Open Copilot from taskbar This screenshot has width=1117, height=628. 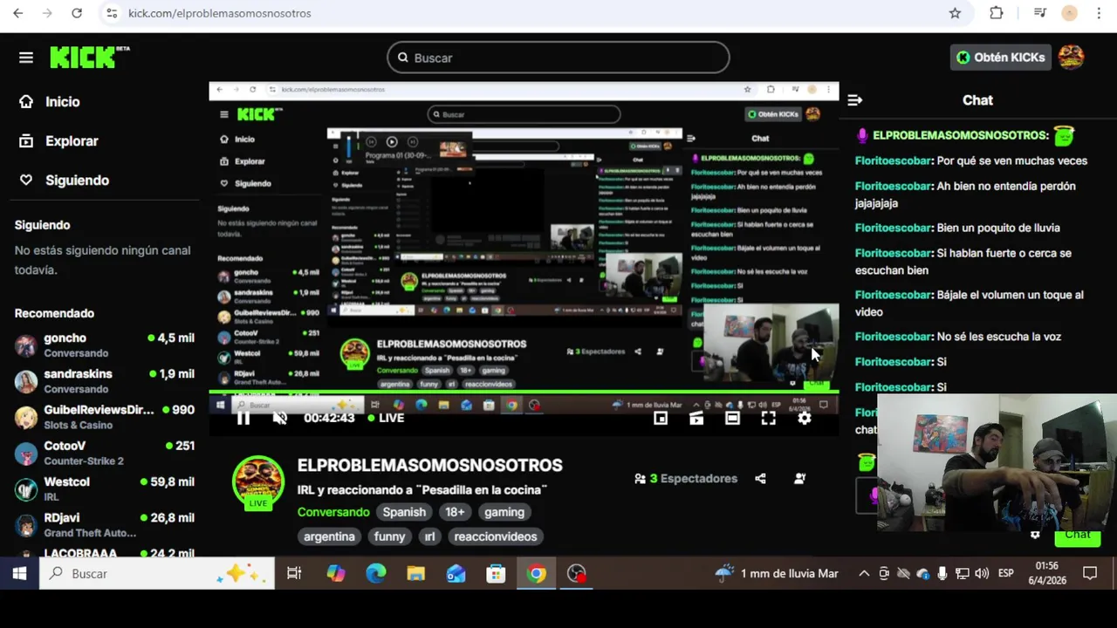(x=336, y=573)
